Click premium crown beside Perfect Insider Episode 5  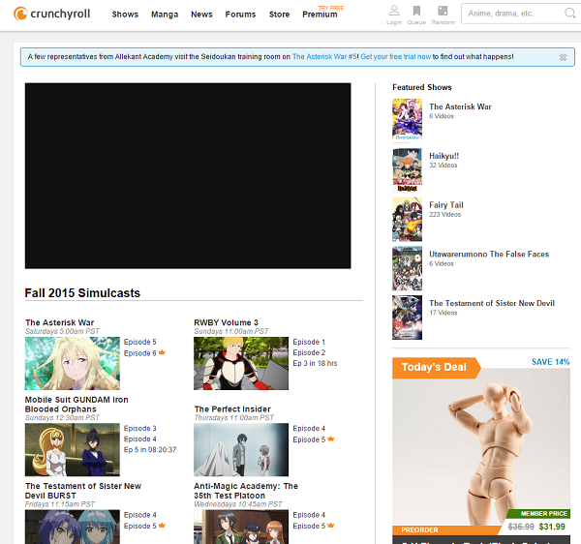coord(331,438)
